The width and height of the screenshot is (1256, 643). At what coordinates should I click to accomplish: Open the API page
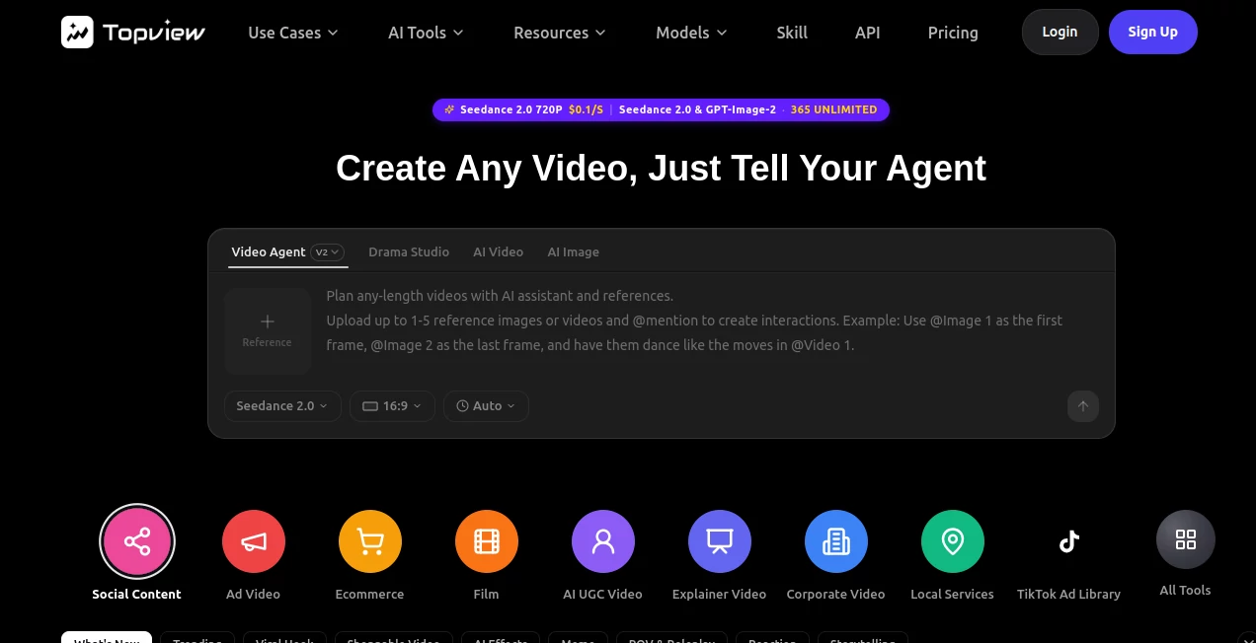coord(868,33)
